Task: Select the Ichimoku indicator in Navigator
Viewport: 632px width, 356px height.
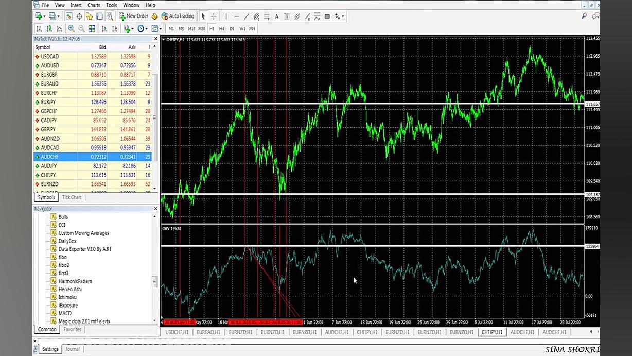Action: pos(68,297)
